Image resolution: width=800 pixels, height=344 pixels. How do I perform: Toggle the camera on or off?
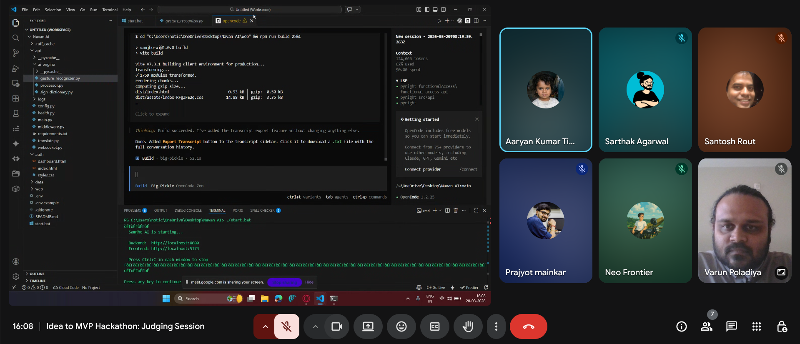tap(336, 326)
